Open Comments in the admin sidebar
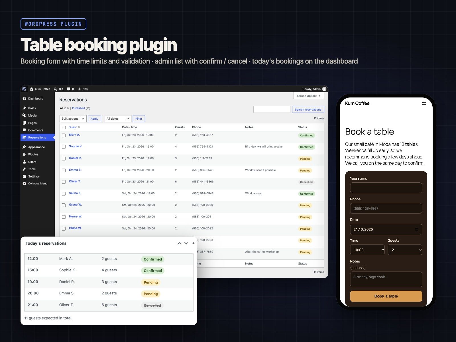The width and height of the screenshot is (456, 342). 38,130
